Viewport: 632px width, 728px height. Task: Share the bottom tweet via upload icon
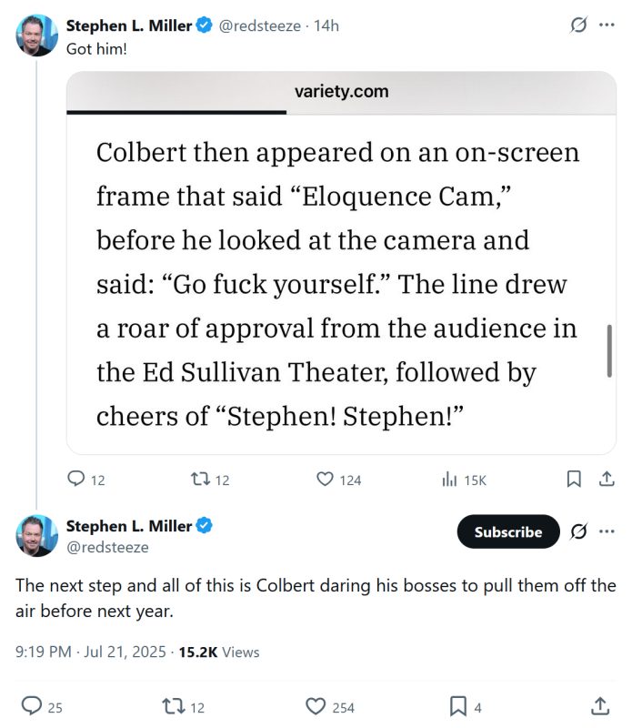click(x=599, y=706)
